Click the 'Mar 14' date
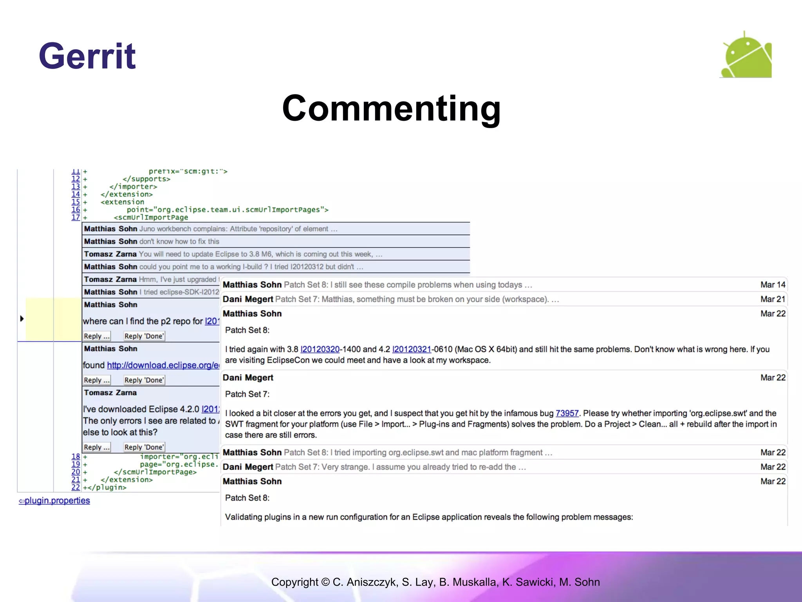 click(x=773, y=285)
